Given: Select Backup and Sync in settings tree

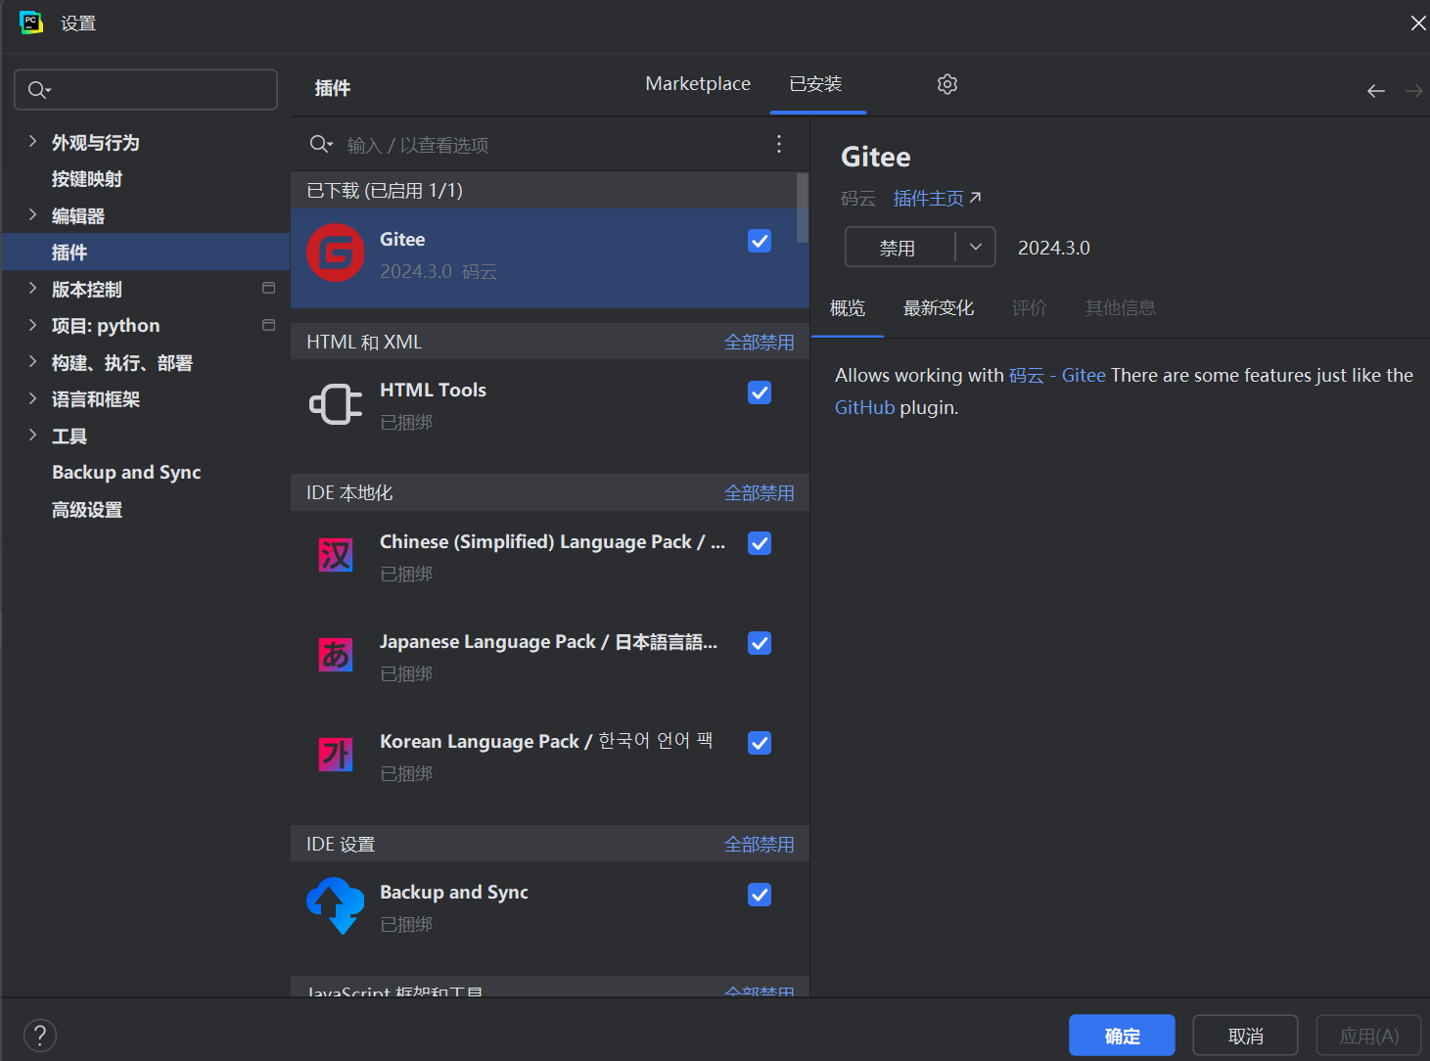Looking at the screenshot, I should [146, 472].
